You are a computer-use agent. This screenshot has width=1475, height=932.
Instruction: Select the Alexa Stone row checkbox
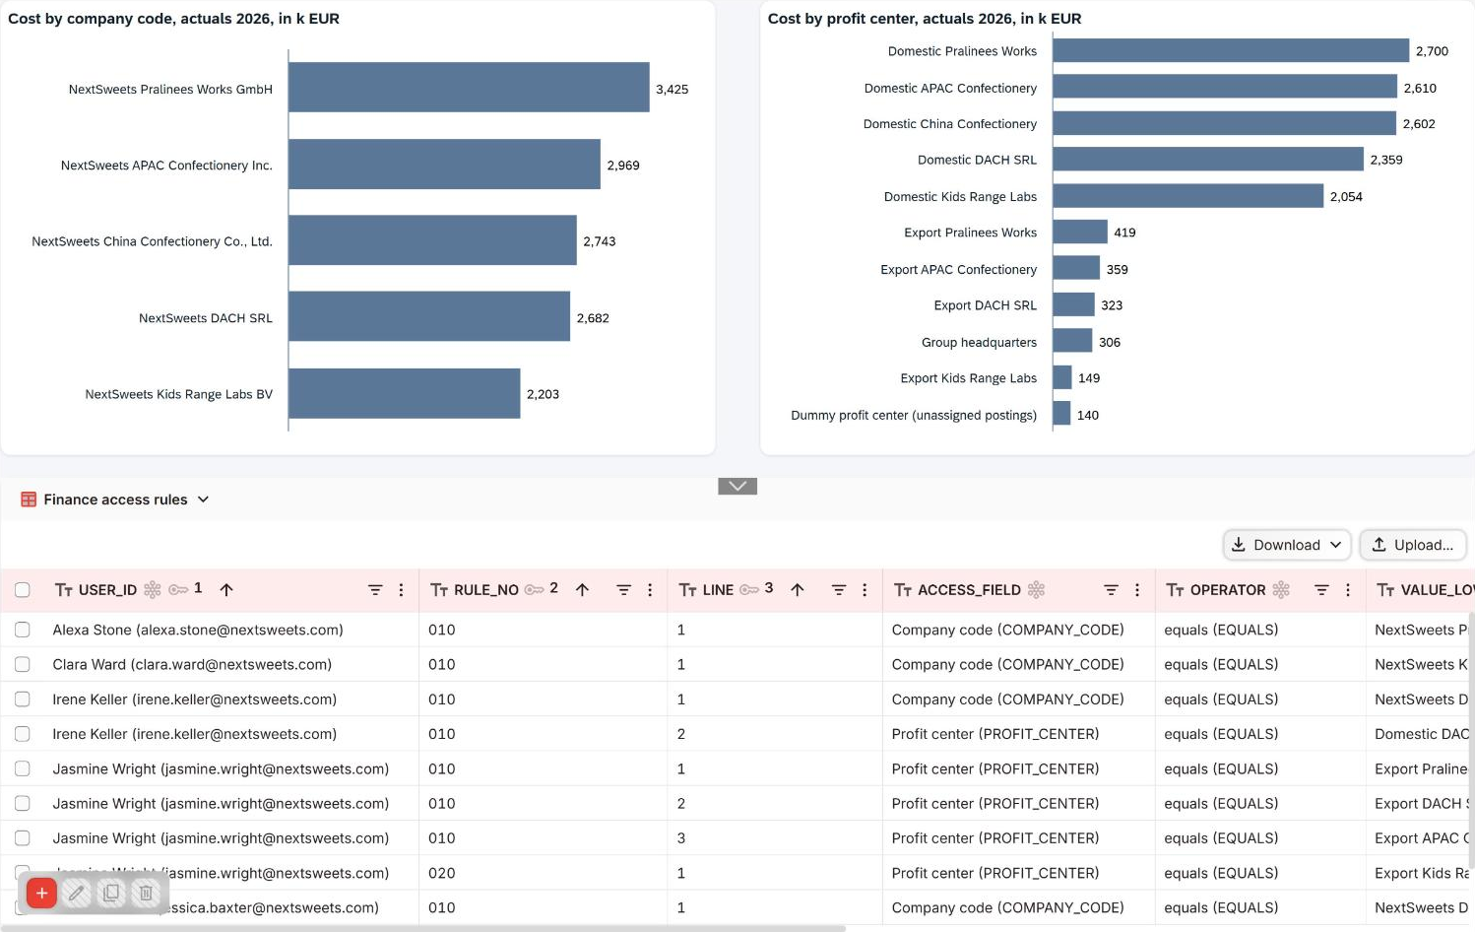tap(23, 630)
